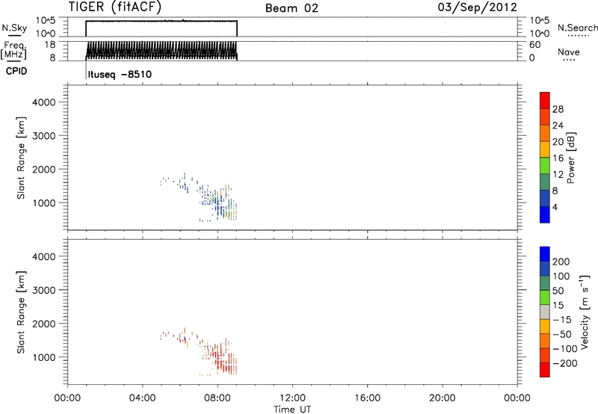598x414 pixels.
Task: Click the 2000 tick in the power panel
Action: coord(44,169)
